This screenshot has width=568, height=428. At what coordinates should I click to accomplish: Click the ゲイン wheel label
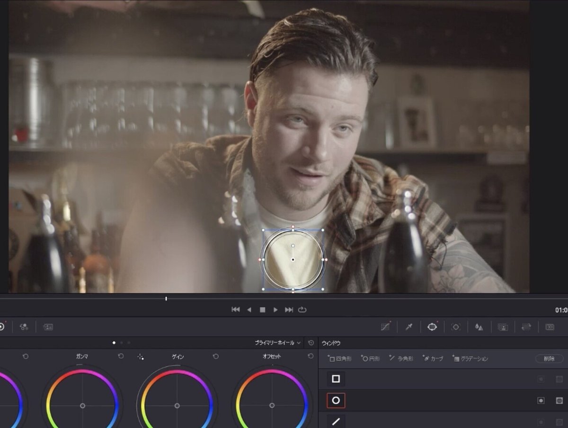pyautogui.click(x=177, y=356)
